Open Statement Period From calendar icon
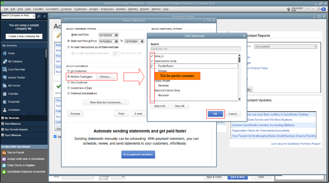This screenshot has width=329, height=183. tap(116, 42)
